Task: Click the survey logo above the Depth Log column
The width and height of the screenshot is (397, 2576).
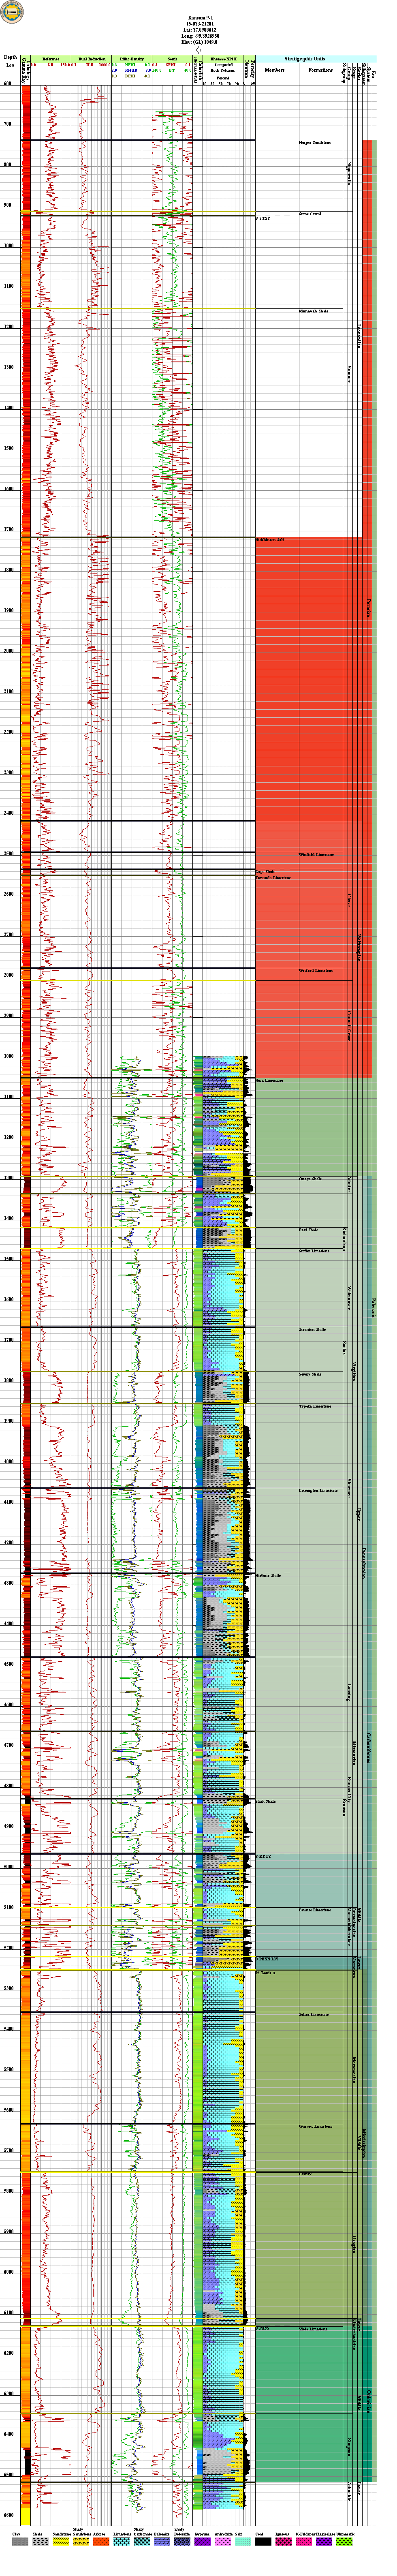Action: [x=12, y=11]
